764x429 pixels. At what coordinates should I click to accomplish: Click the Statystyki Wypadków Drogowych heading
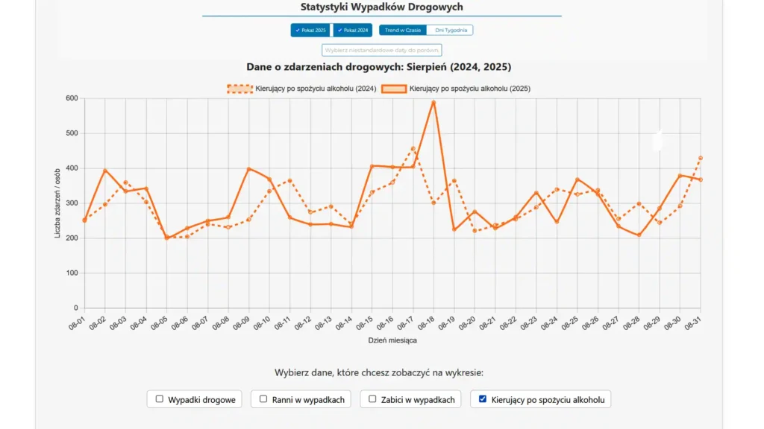[x=381, y=7]
